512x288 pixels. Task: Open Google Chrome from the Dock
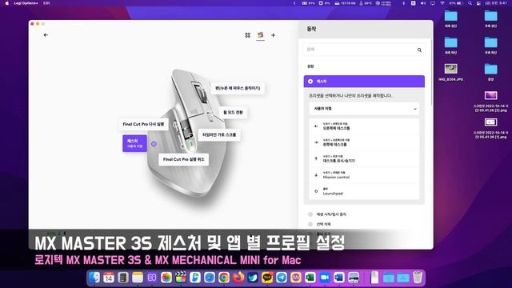coord(224,278)
